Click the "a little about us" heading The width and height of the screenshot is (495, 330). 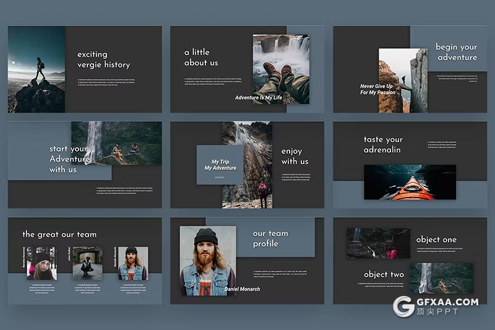coord(201,57)
